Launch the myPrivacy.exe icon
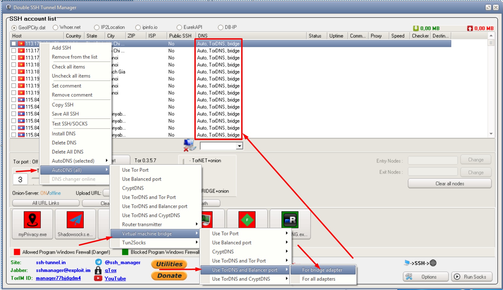 tap(32, 220)
